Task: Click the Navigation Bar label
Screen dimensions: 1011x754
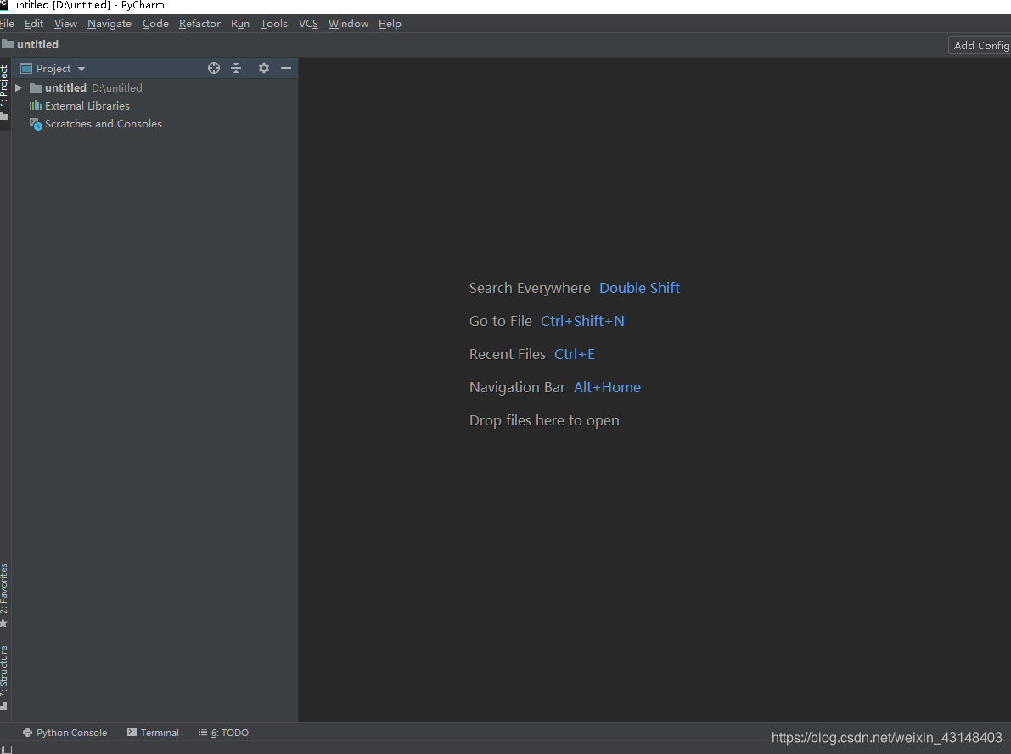Action: 516,387
